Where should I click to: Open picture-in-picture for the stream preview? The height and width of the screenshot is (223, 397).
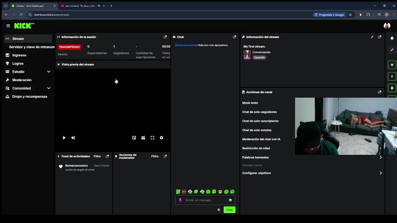[x=134, y=138]
